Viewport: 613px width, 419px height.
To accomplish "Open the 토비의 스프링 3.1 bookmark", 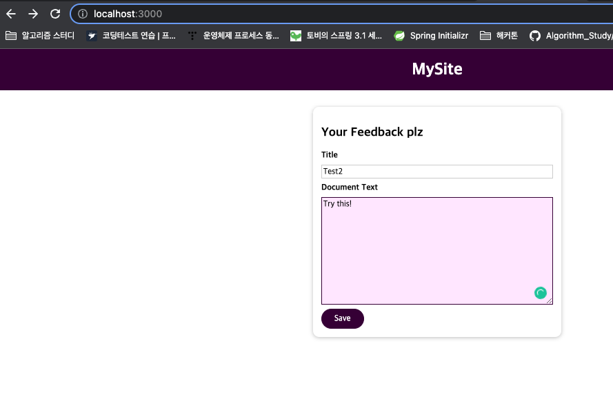I will click(x=336, y=36).
